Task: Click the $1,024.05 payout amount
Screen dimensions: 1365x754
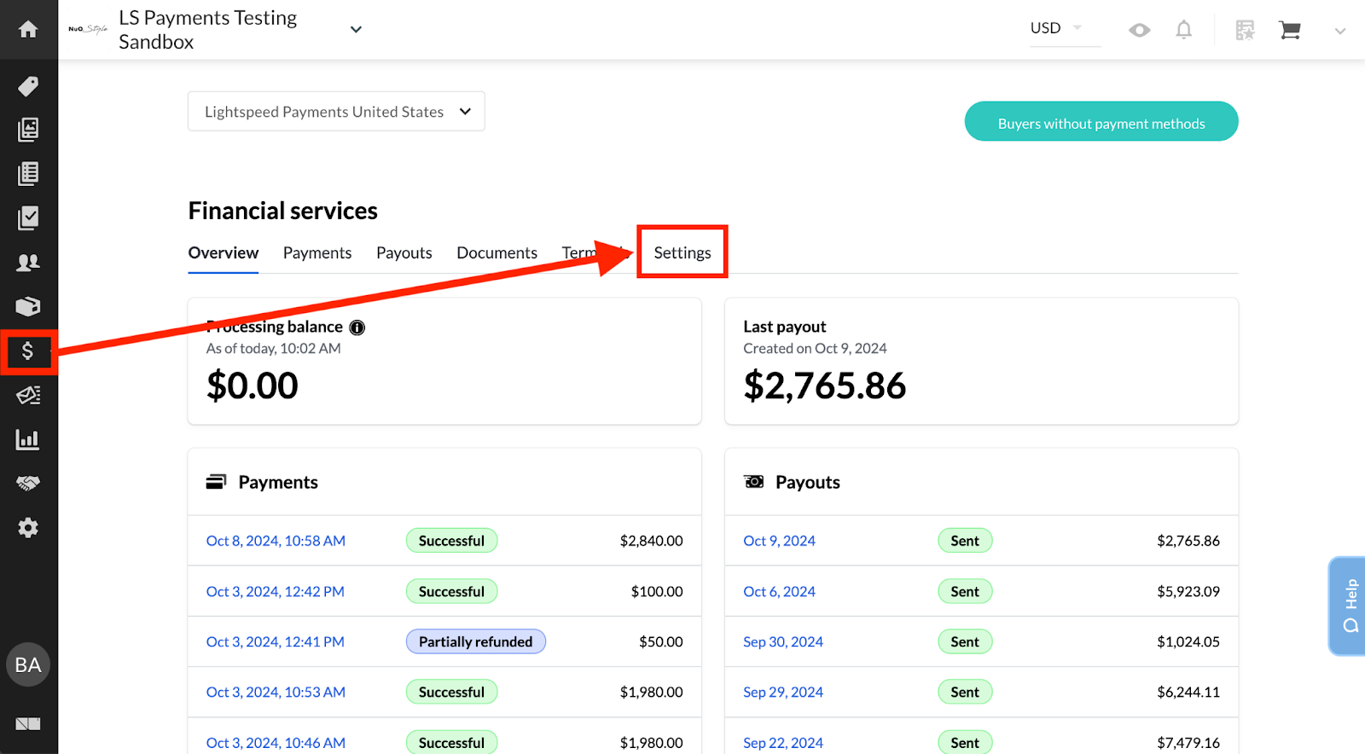Action: coord(1188,642)
